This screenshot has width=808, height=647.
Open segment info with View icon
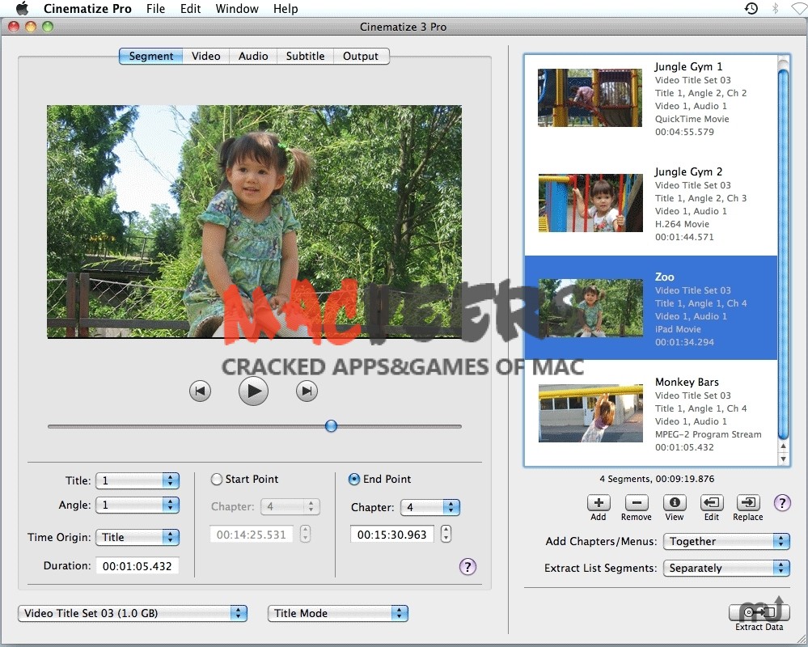point(675,503)
